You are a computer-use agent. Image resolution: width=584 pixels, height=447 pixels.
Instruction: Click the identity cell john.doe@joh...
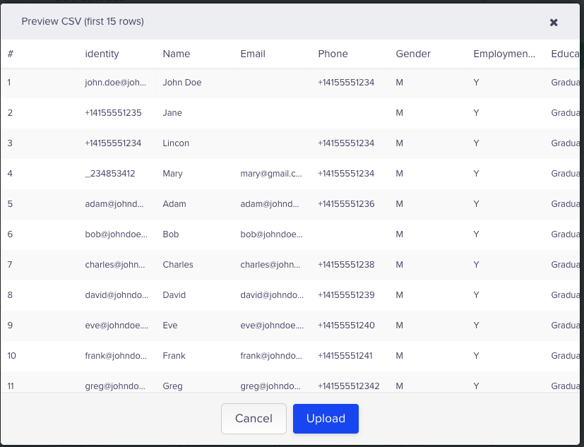(115, 83)
